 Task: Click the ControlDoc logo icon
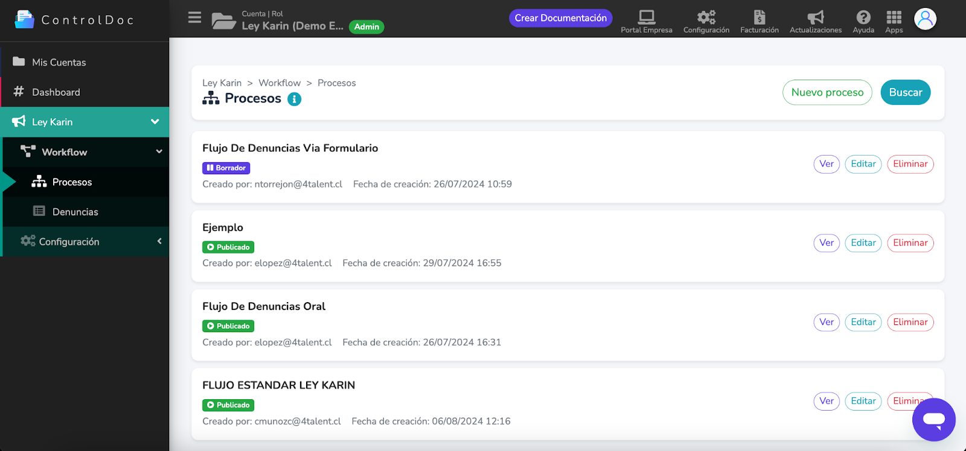(24, 19)
